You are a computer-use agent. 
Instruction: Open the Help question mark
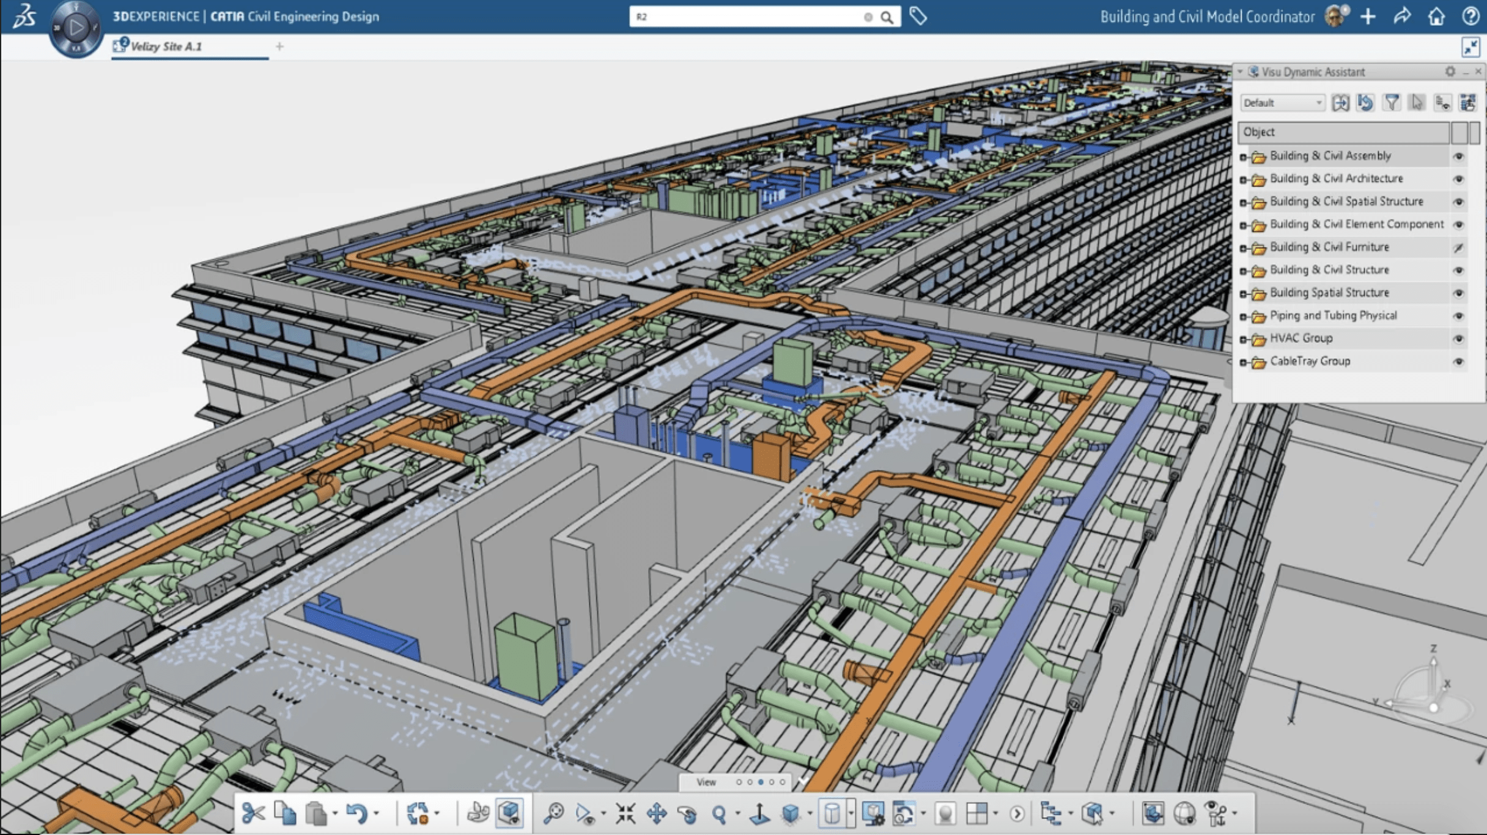coord(1471,17)
